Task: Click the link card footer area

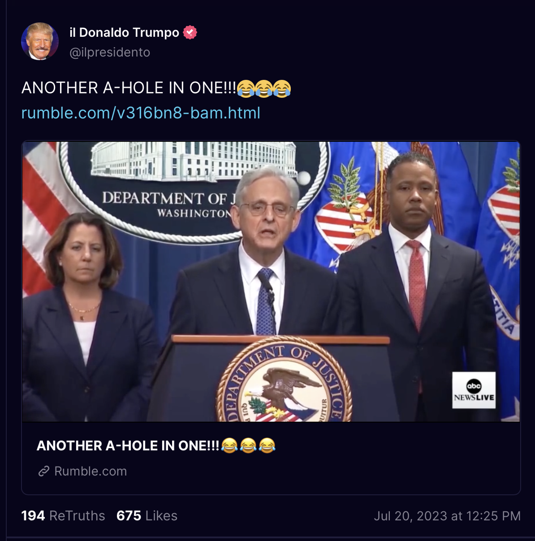Action: coord(271,458)
